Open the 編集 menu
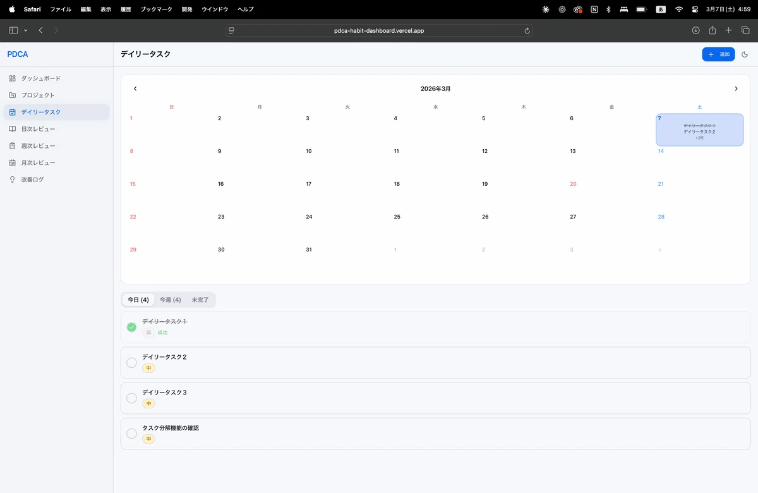Viewport: 758px width, 493px height. pos(86,9)
